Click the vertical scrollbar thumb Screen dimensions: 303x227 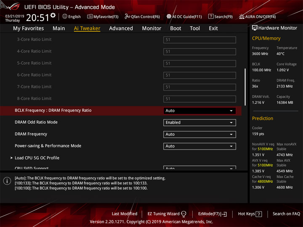245,87
